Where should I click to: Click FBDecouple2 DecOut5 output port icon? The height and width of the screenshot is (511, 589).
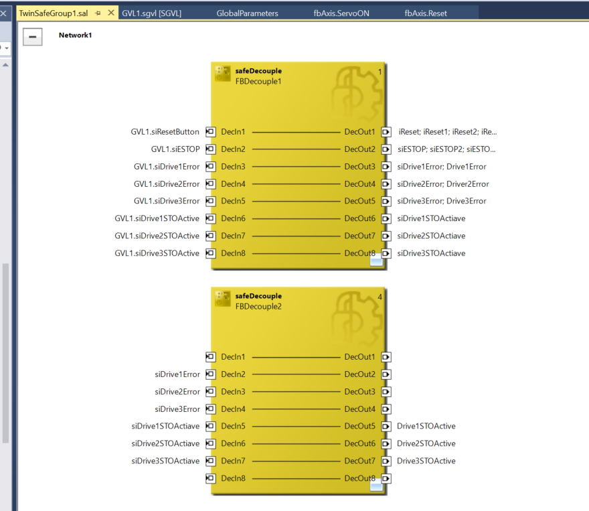pyautogui.click(x=386, y=426)
